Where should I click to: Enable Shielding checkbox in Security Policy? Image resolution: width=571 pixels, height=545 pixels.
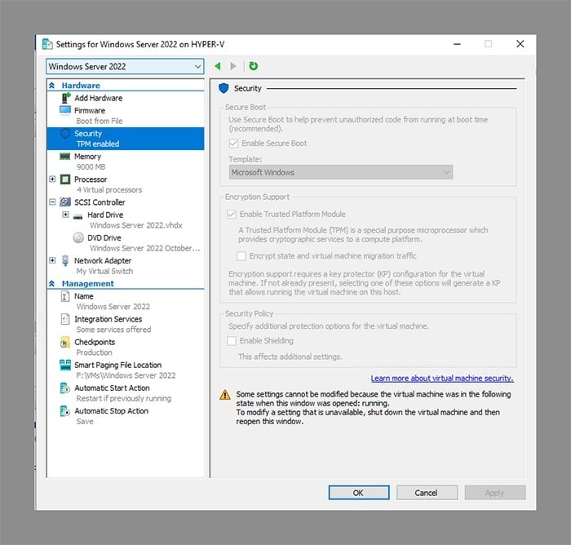[x=233, y=341]
